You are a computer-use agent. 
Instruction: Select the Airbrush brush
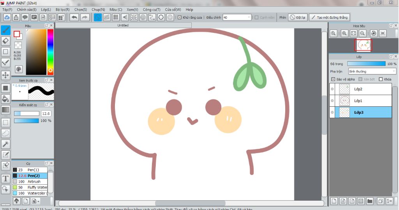click(30, 182)
